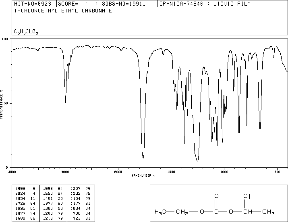The height and width of the screenshot is (222, 288).
Task: Click the 1000 wavenumber axis label
Action: pyautogui.click(x=224, y=172)
